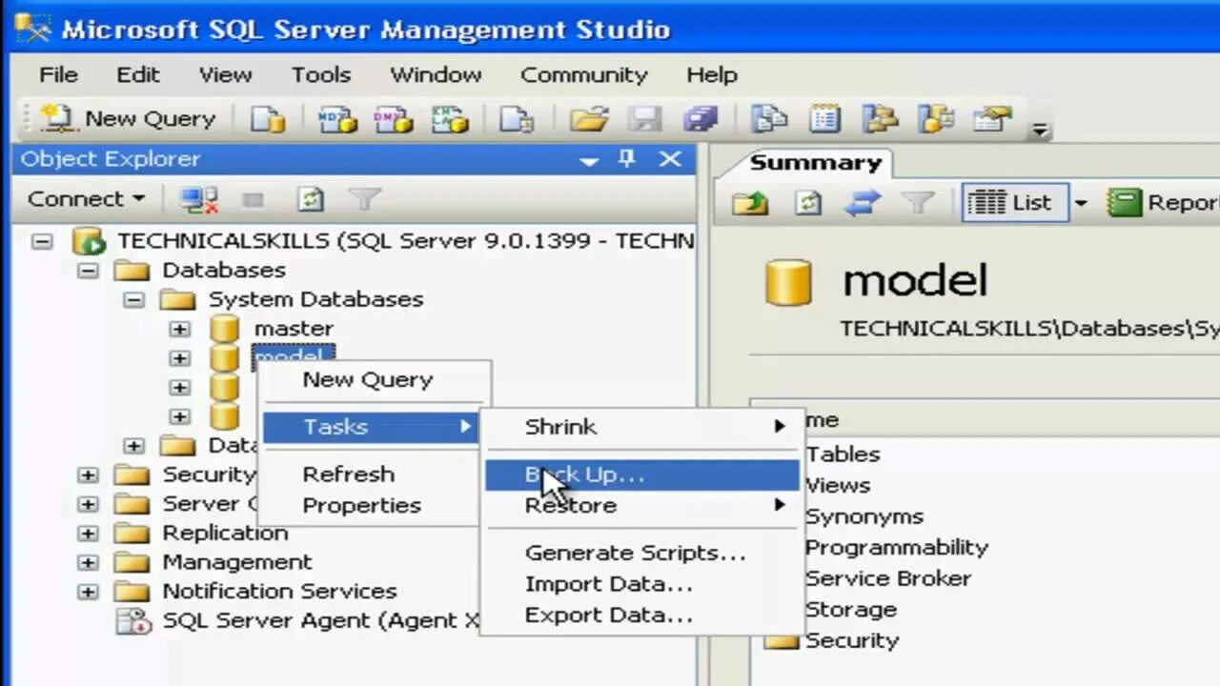This screenshot has height=686, width=1220.
Task: Choose New Query in context menu
Action: 367,380
